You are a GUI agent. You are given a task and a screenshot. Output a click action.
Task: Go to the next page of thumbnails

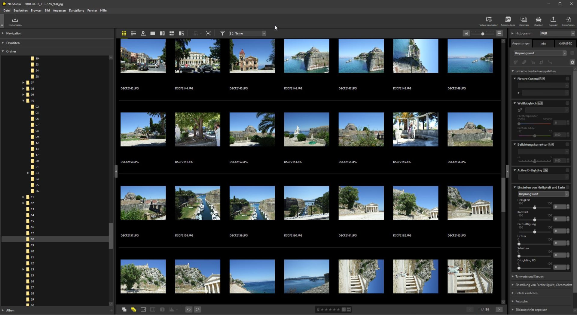[499, 310]
